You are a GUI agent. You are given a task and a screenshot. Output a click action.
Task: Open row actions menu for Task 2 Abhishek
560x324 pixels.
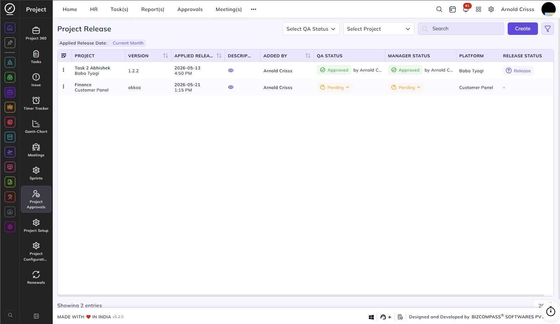coord(64,70)
